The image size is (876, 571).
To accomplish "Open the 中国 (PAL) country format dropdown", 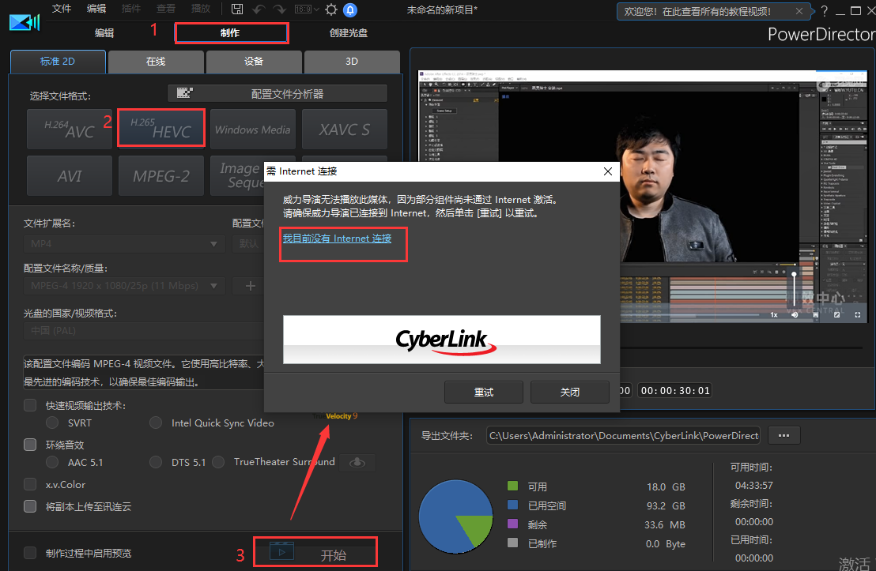I will tap(144, 331).
